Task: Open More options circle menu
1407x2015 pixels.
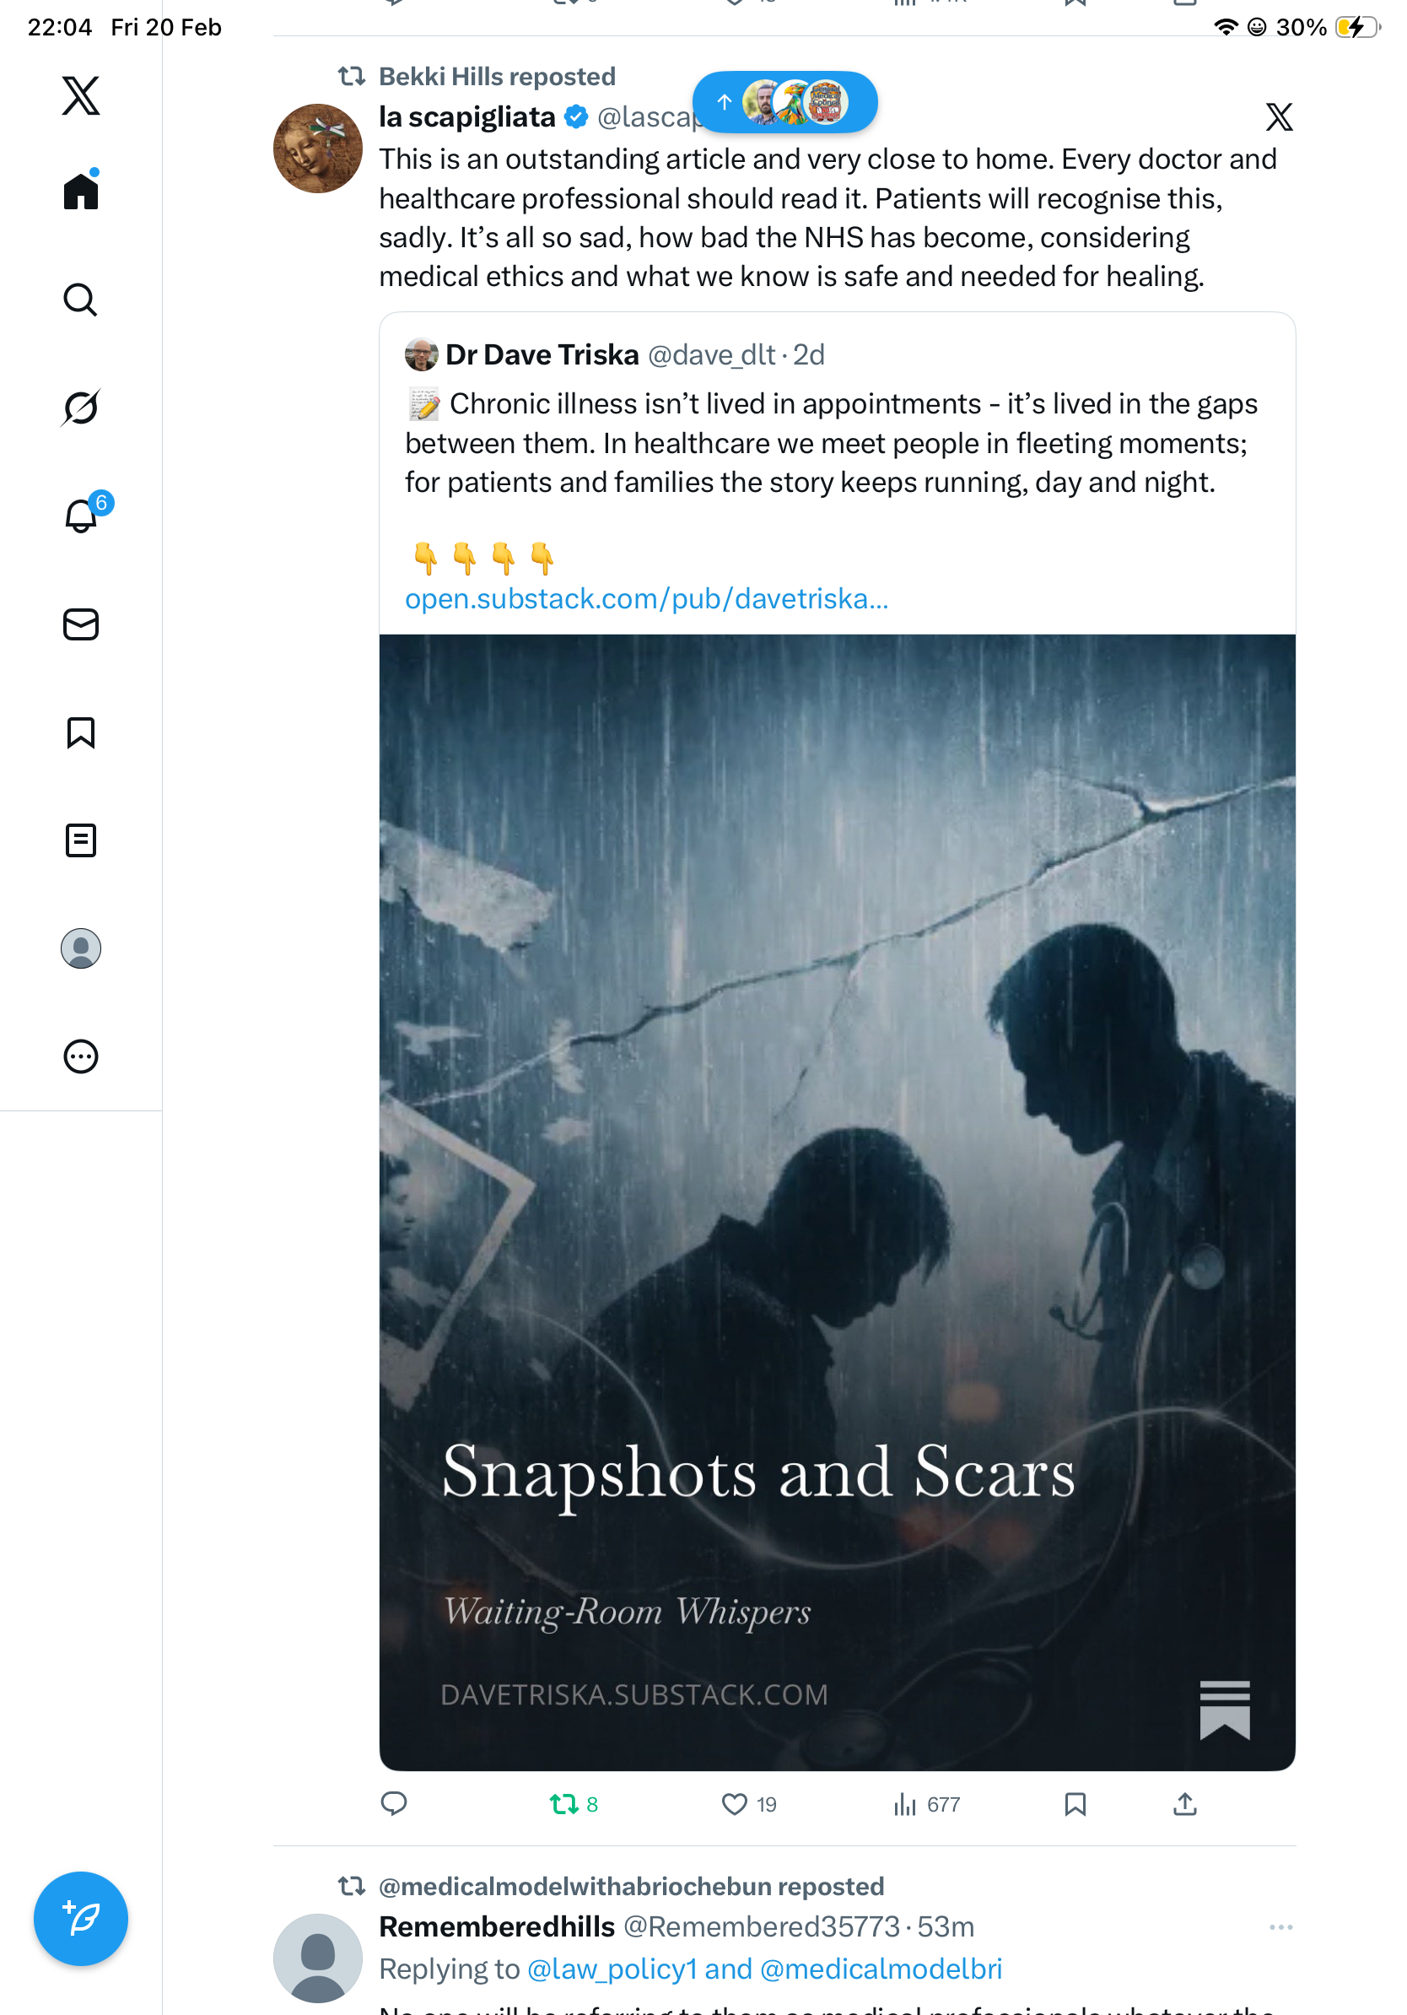Action: (81, 1056)
